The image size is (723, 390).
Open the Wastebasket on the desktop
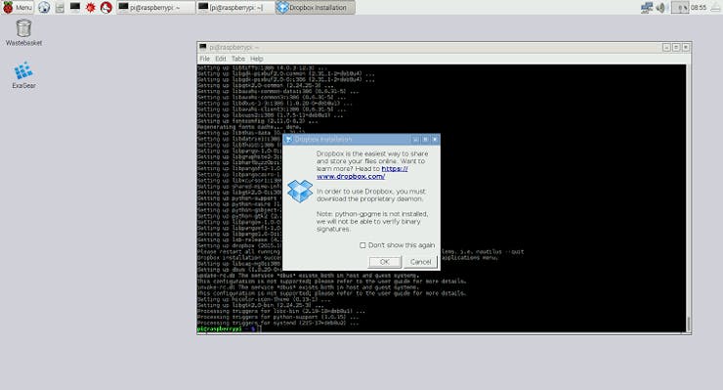pyautogui.click(x=23, y=32)
